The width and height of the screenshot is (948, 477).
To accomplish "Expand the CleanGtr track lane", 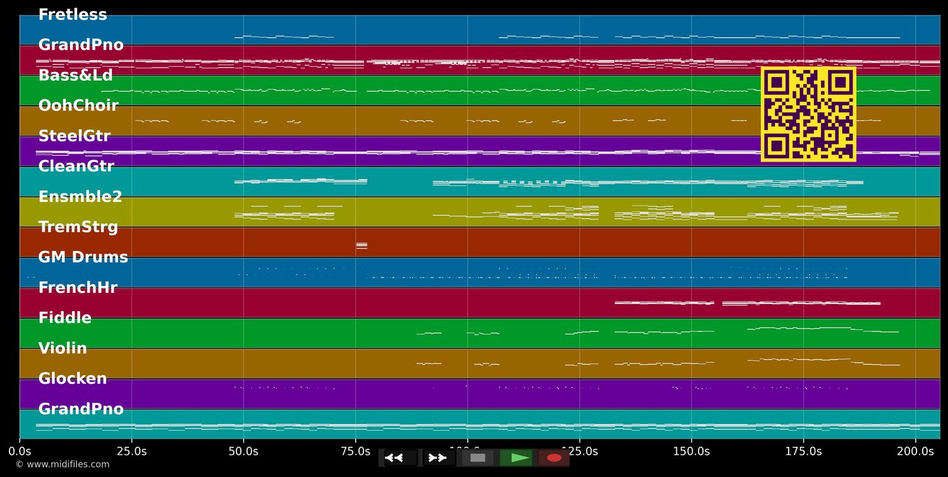I will pos(76,165).
